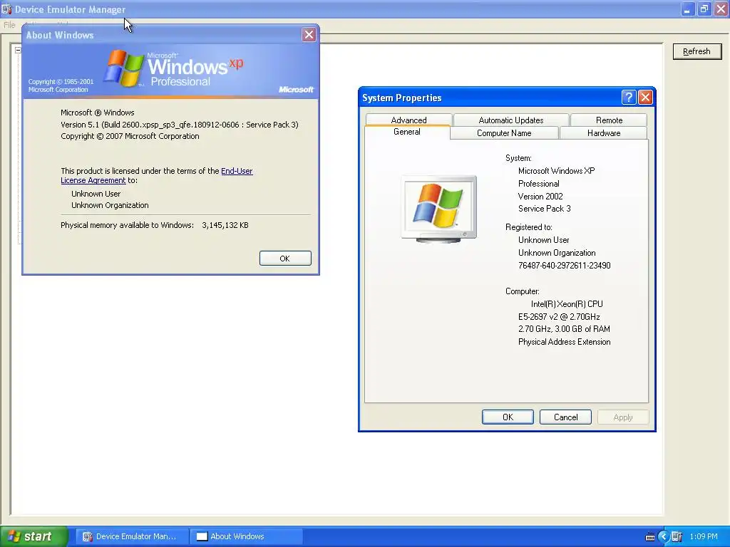Screen dimensions: 730x547
Task: Minimize the Device Emulator Manager window
Action: click(687, 9)
